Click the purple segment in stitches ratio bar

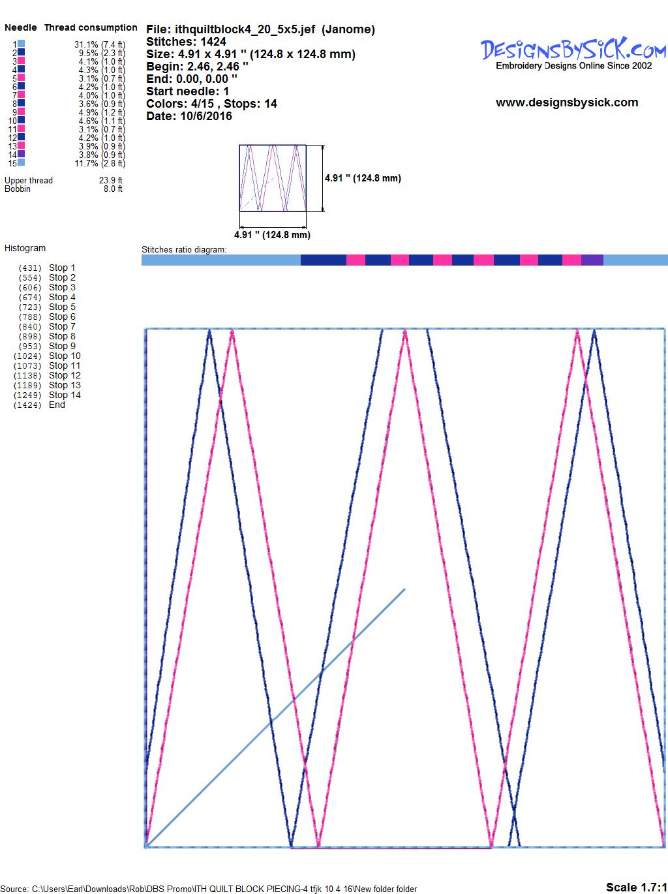click(592, 260)
